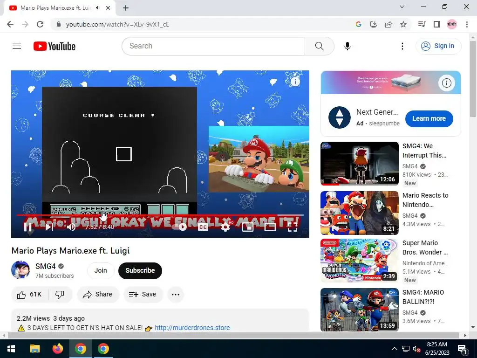Image resolution: width=477 pixels, height=358 pixels.
Task: Go to YouTube home via logo
Action: [55, 46]
